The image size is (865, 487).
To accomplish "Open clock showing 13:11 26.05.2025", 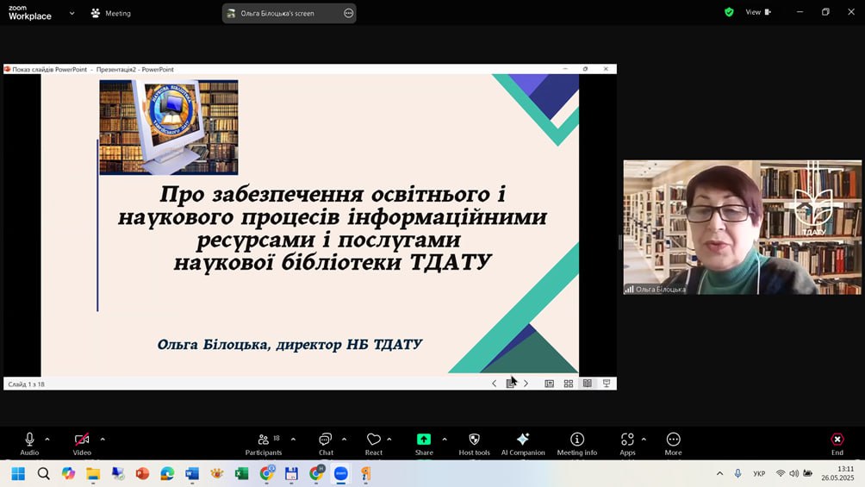I will pyautogui.click(x=837, y=473).
